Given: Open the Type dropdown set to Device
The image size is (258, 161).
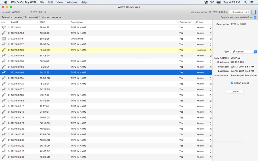Looking at the screenshot, I should [x=244, y=52].
